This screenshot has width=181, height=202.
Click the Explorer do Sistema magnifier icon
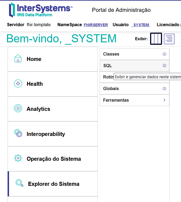coord(20,183)
